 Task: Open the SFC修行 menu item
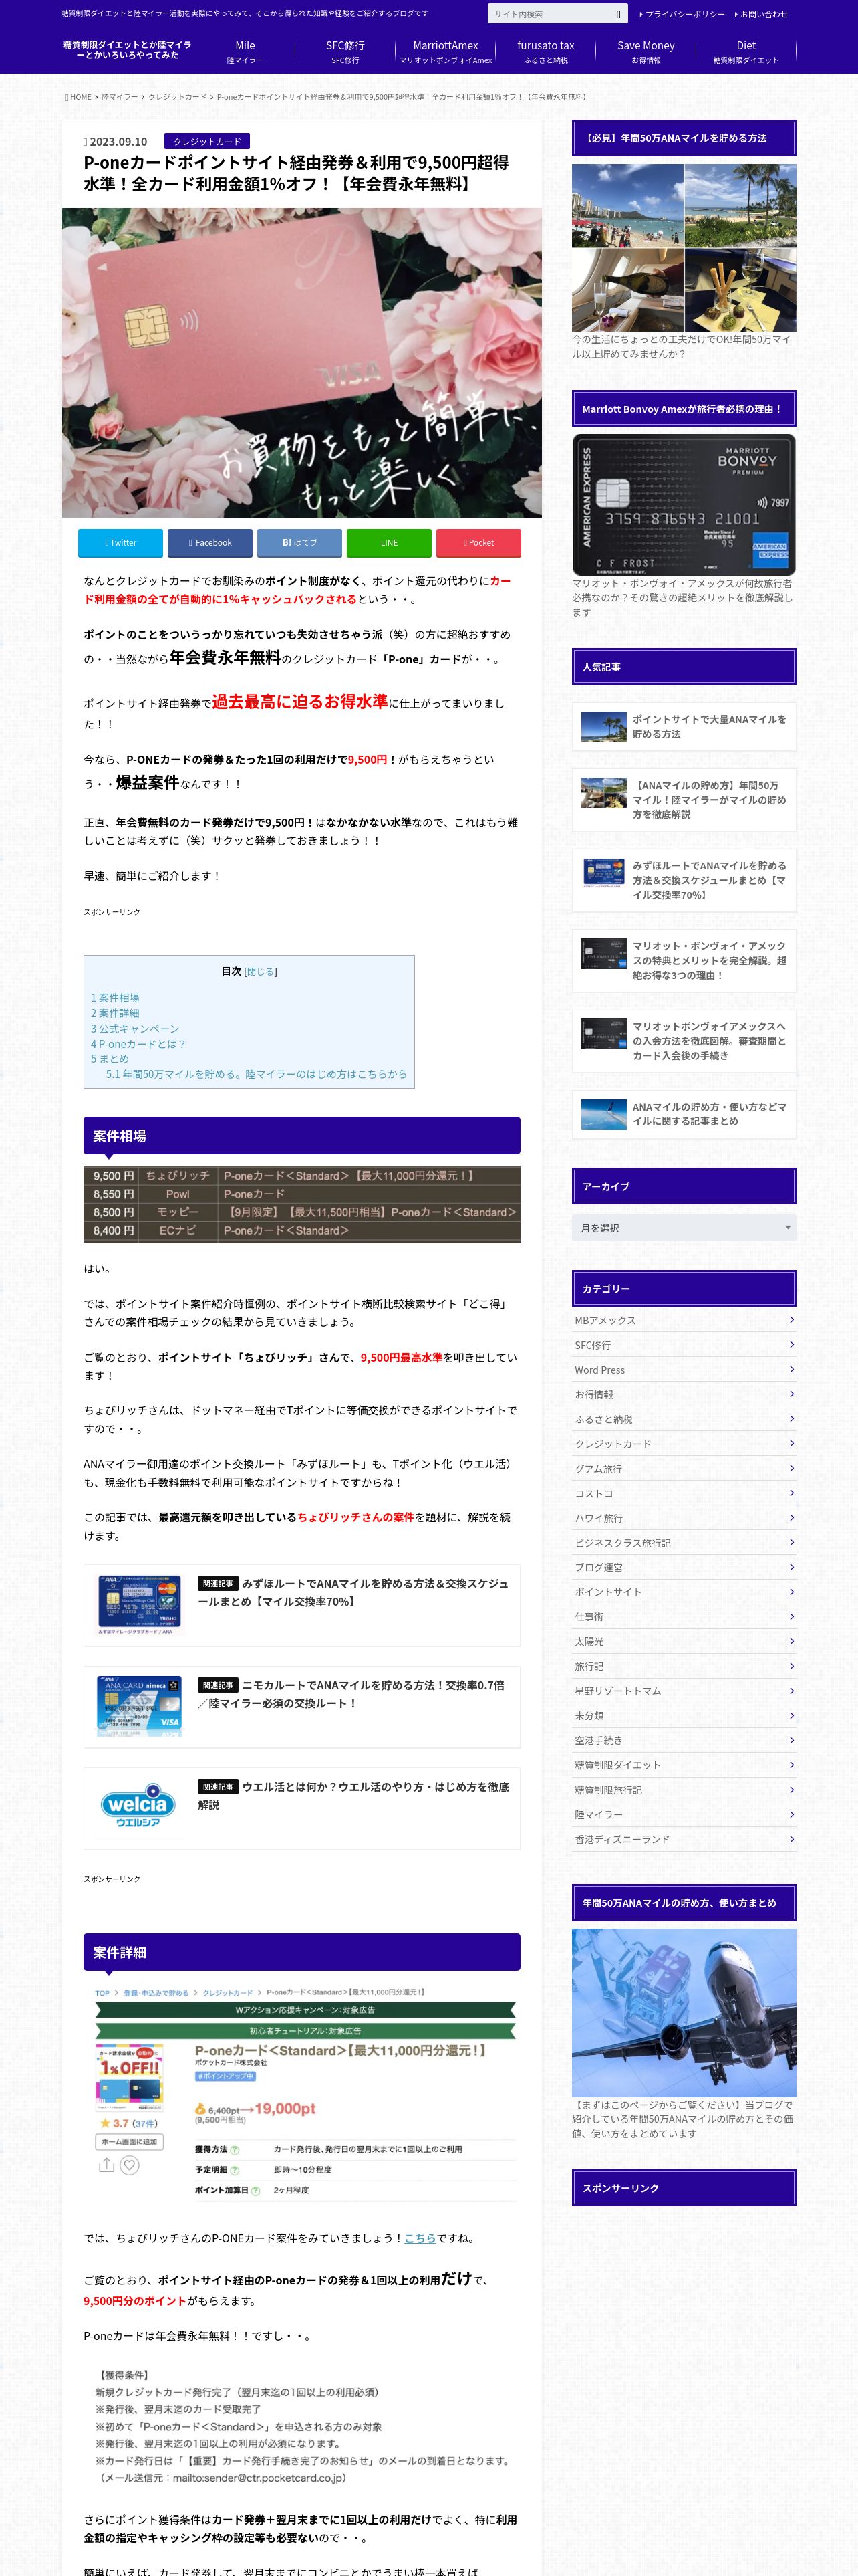[345, 52]
